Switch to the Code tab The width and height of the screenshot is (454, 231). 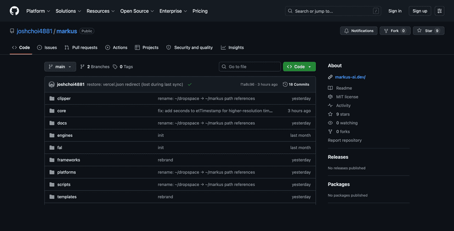[21, 48]
